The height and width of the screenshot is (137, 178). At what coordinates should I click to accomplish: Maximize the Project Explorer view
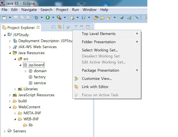(x=88, y=27)
